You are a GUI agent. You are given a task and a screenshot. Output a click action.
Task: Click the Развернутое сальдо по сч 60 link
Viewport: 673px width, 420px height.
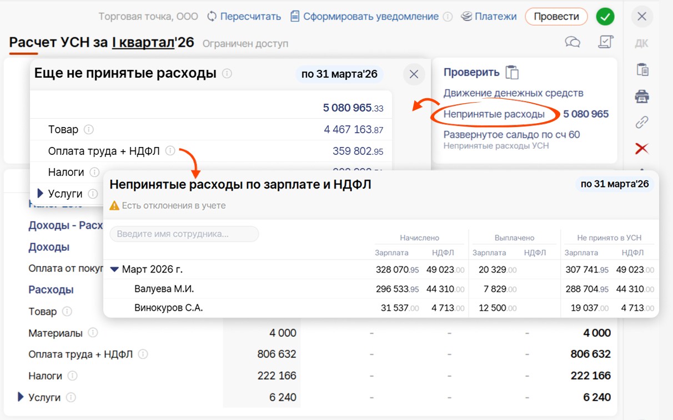pyautogui.click(x=511, y=135)
